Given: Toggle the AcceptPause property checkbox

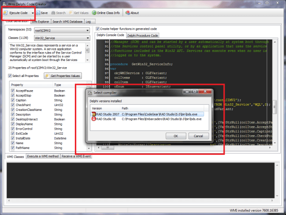Looking at the screenshot, I should pos(12,90).
